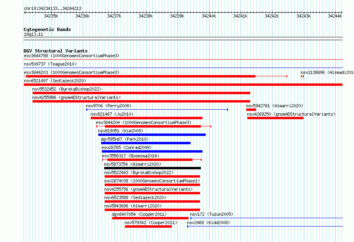Select the dgv585n67 (Park2010) blue bar

pyautogui.click(x=146, y=143)
